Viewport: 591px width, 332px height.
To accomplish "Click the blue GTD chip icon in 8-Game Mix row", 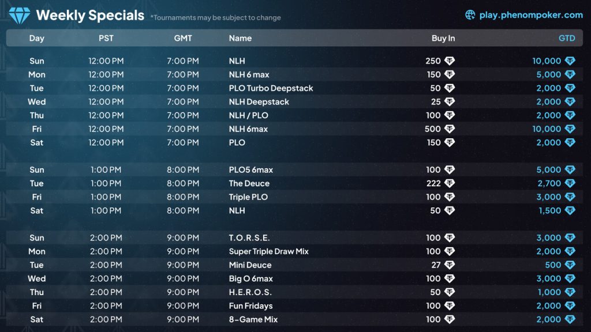I will tap(570, 319).
